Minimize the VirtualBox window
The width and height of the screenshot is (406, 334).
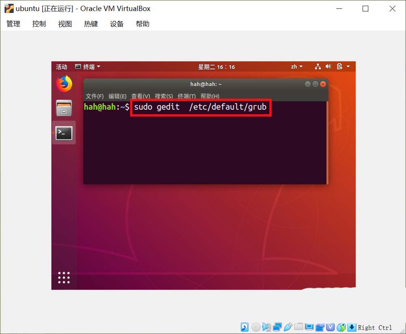[339, 9]
